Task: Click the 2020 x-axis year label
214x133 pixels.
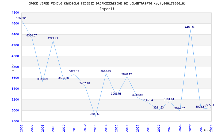Action: coord(169,128)
